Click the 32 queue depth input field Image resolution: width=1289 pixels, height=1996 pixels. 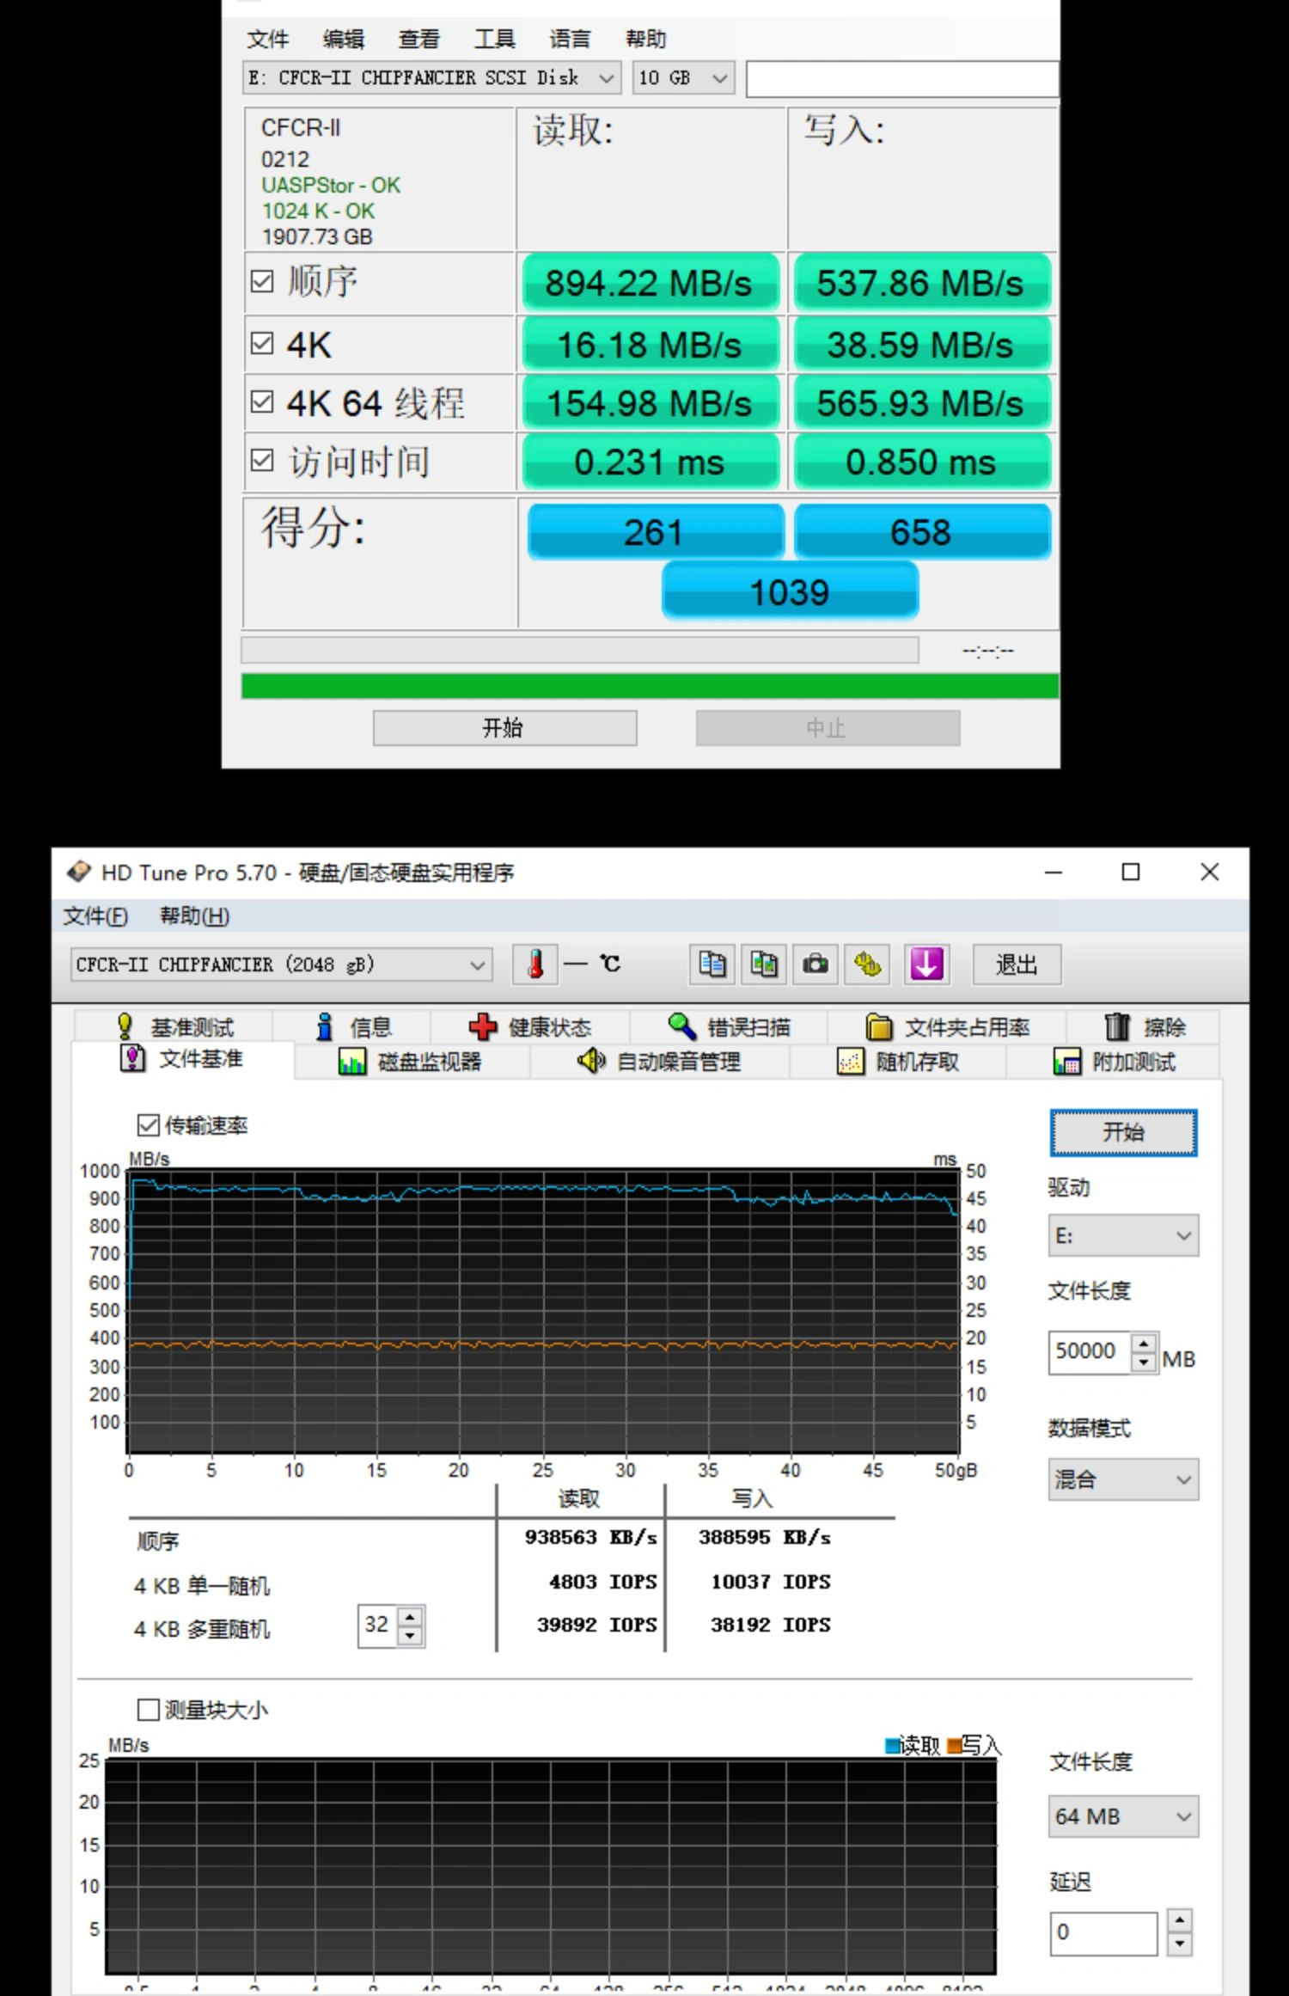(377, 1626)
